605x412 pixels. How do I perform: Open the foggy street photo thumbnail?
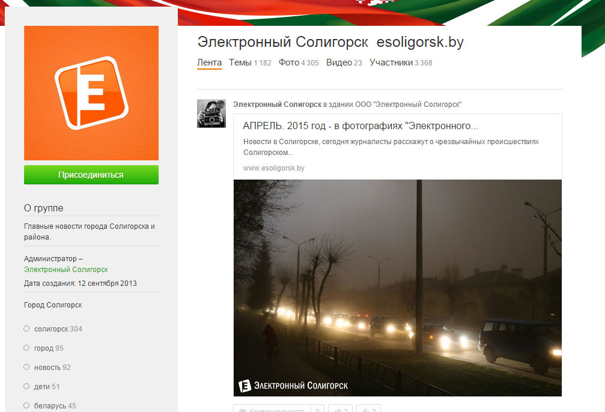click(x=397, y=288)
